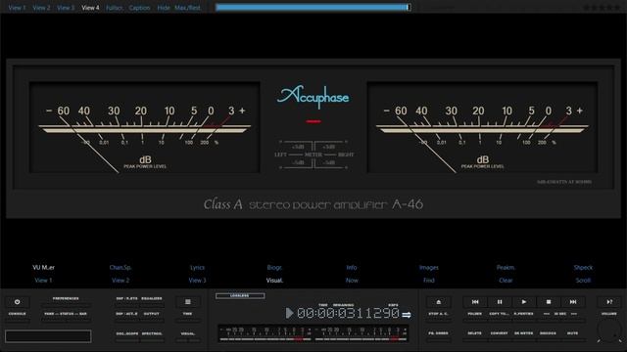Open the Images panel link
The width and height of the screenshot is (627, 352).
[429, 267]
